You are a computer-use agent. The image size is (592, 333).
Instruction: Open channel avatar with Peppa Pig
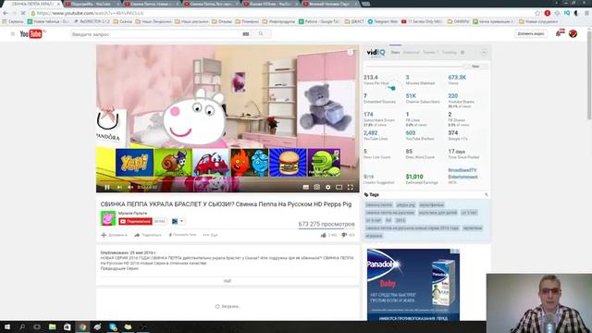click(x=108, y=218)
